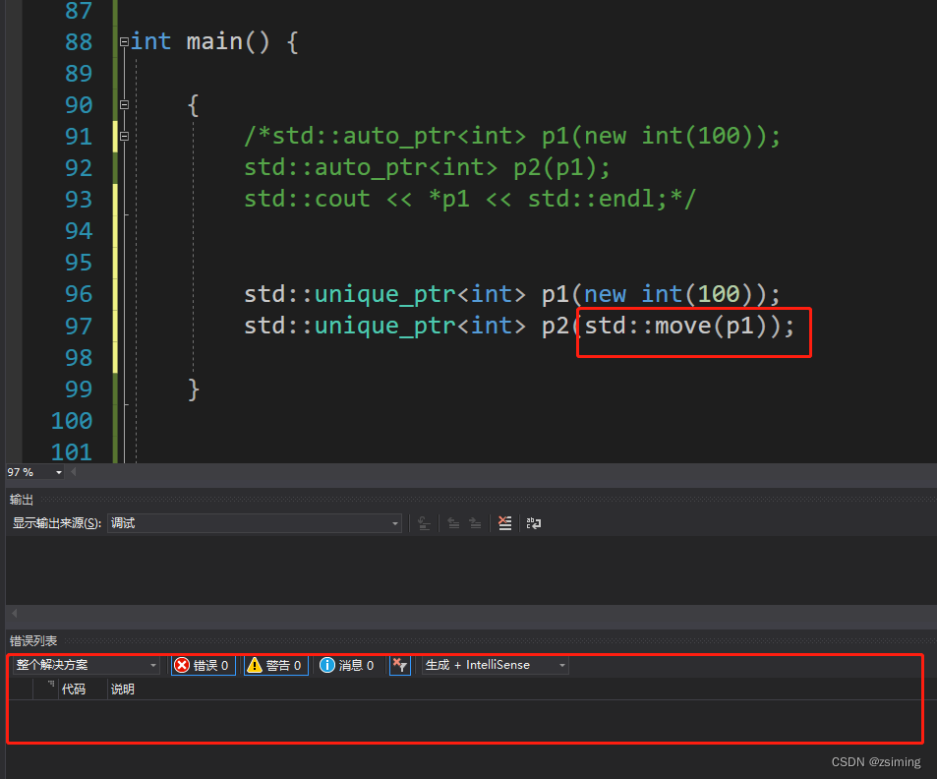
Task: Collapse the comment block at line 91
Action: (x=124, y=137)
